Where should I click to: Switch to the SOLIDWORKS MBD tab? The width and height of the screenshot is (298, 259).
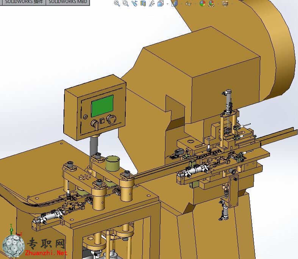(68, 2)
